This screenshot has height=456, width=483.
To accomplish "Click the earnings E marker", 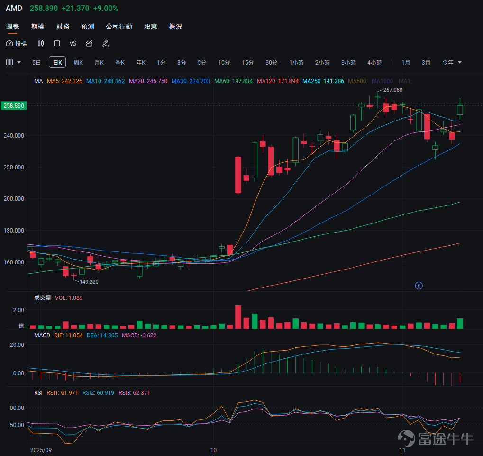I will [x=419, y=286].
